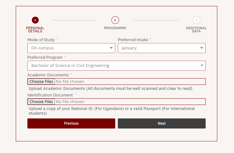Click Identification Document 'No file chosen' field
Viewport: 234px width, 153px height.
click(70, 102)
